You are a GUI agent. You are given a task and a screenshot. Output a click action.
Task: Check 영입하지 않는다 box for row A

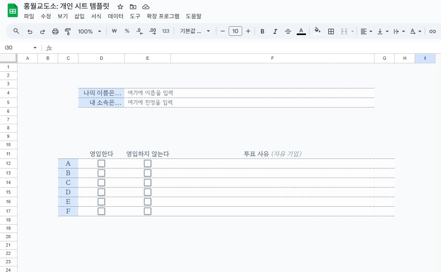tap(147, 163)
